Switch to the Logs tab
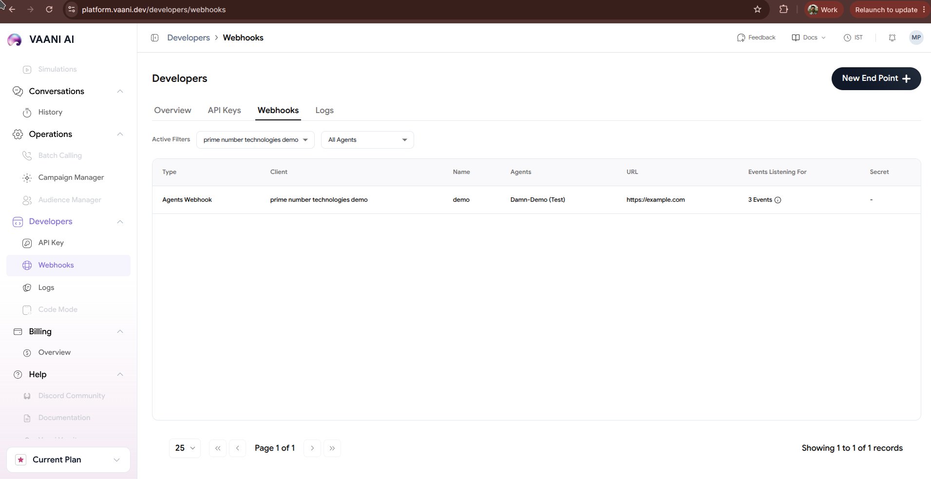 pyautogui.click(x=324, y=110)
